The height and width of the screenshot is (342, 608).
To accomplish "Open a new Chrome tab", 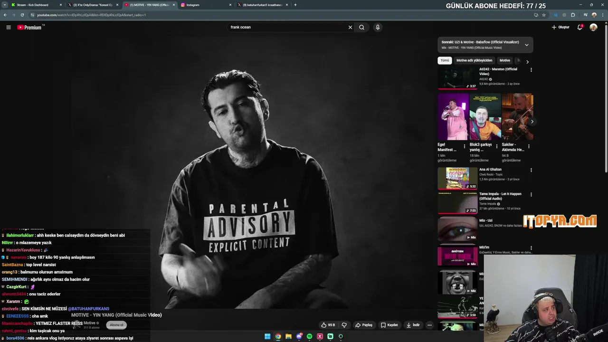I will coord(295,5).
